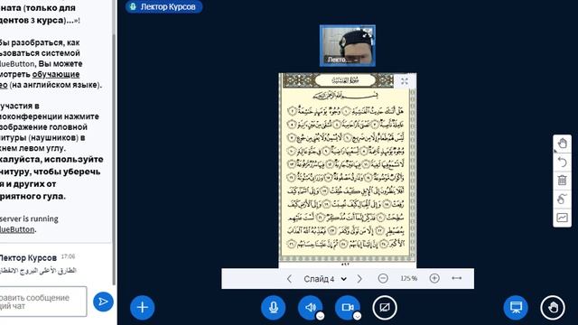Fit slide to width arrows icon

coord(457,278)
